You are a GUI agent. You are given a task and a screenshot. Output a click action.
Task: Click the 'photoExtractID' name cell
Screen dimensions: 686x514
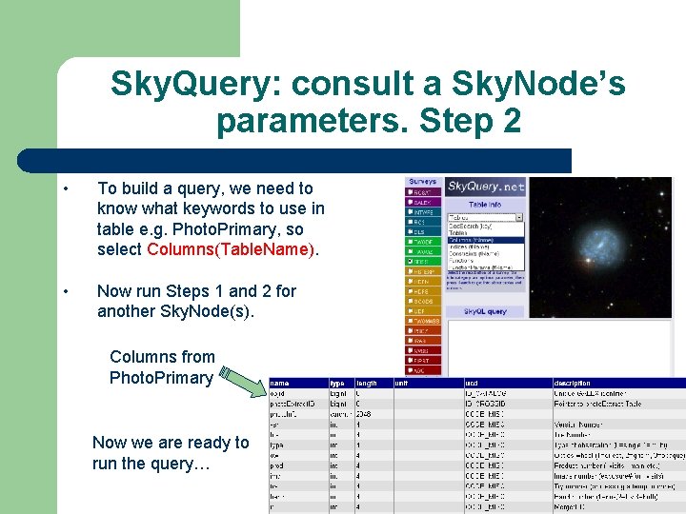299,404
